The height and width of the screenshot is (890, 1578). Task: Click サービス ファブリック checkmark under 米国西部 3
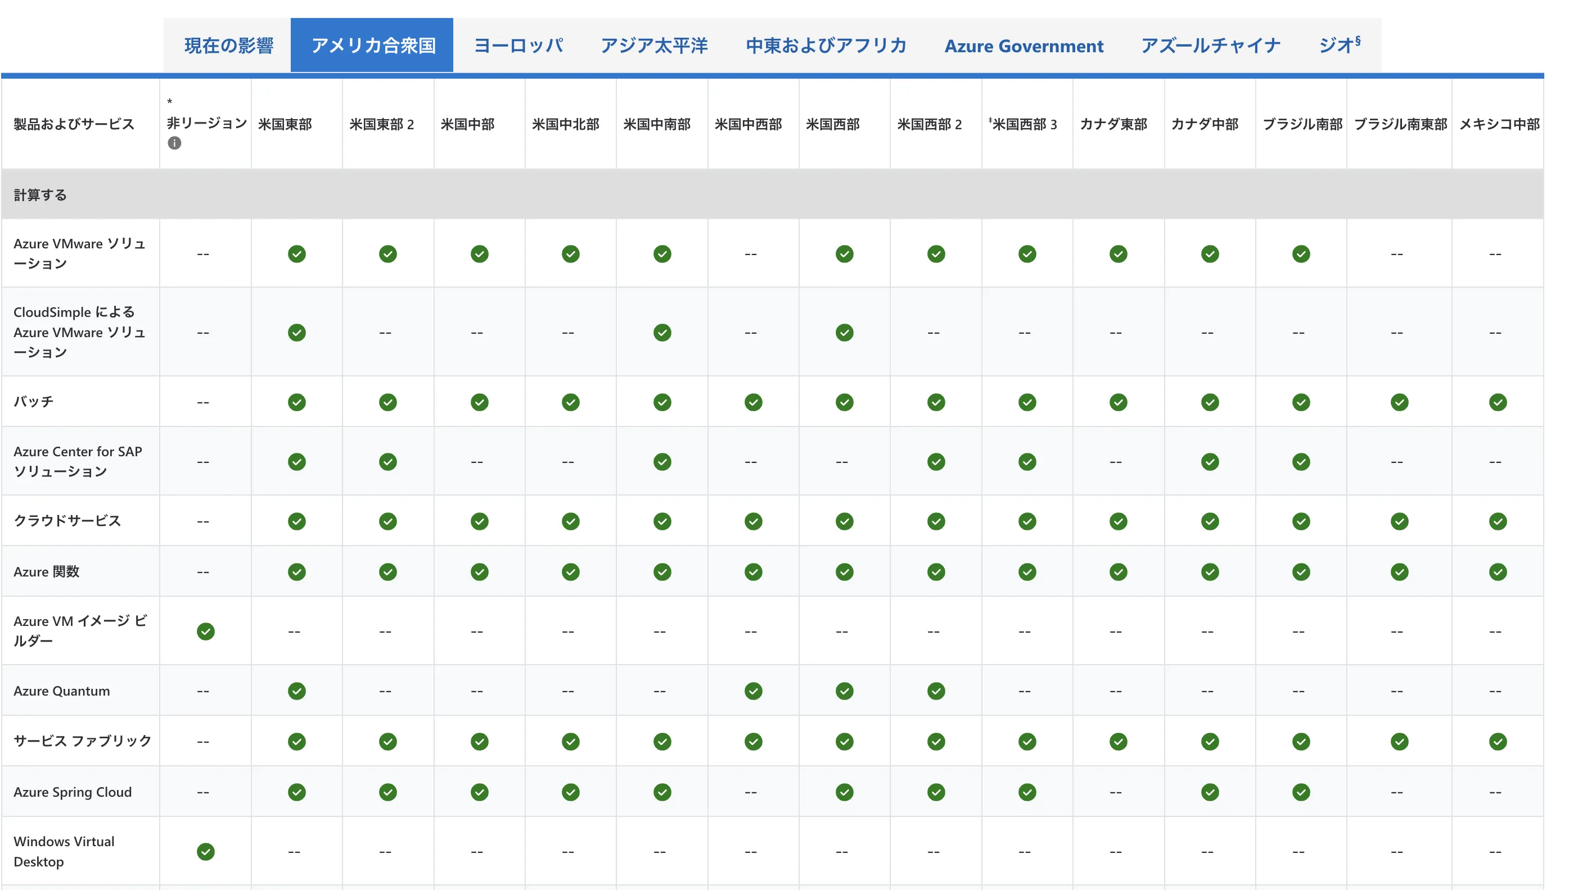tap(1027, 741)
